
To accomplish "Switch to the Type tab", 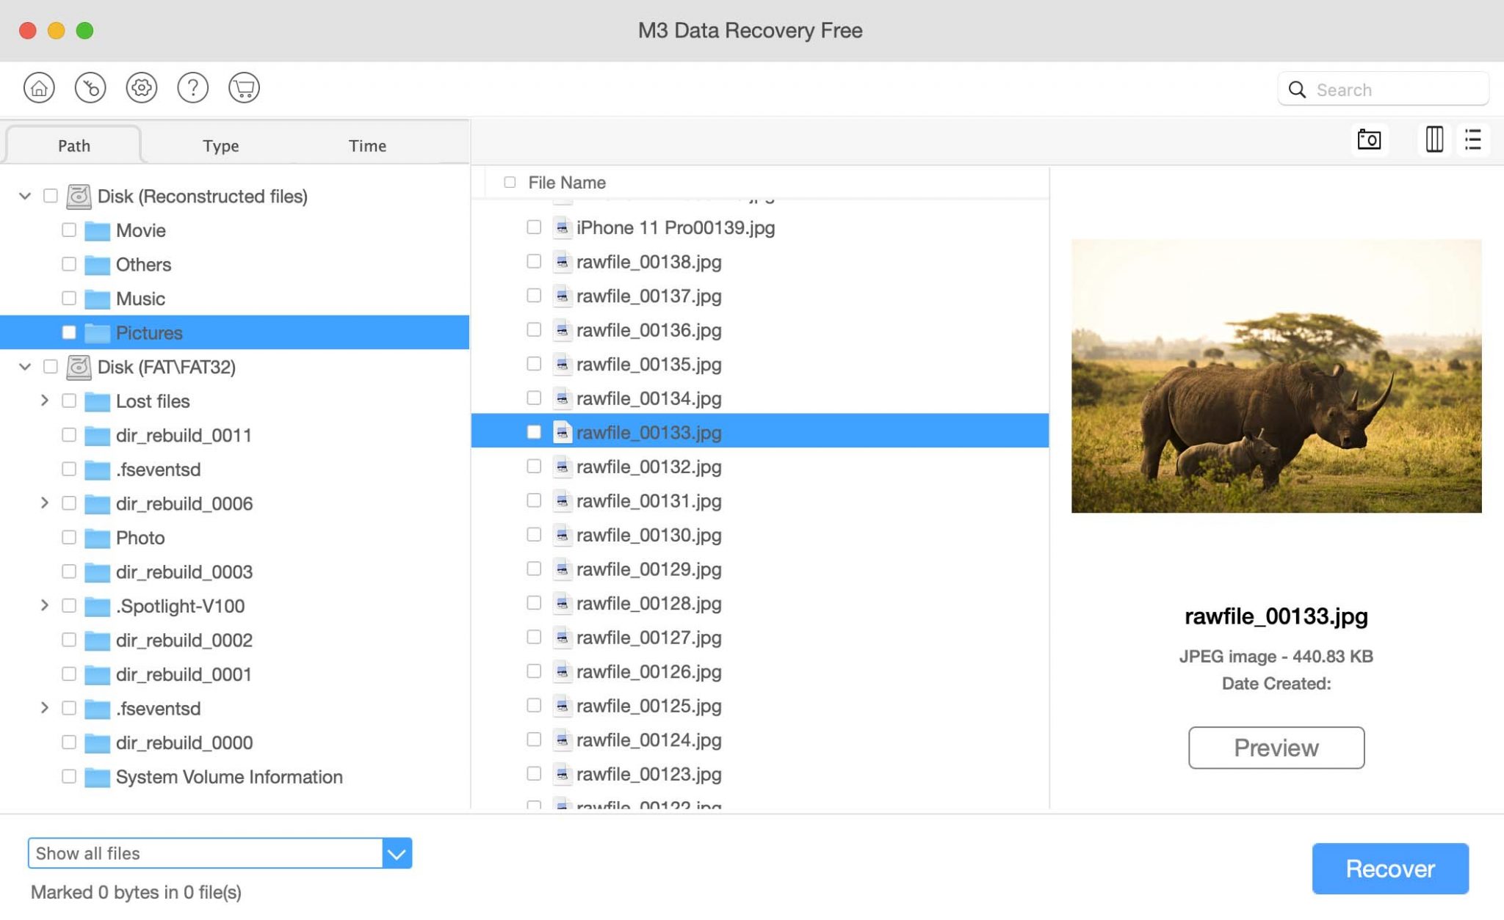I will tap(220, 145).
